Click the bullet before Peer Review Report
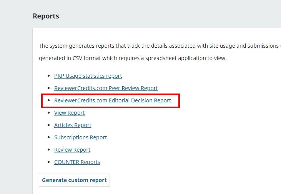The height and width of the screenshot is (194, 281). [x=48, y=88]
